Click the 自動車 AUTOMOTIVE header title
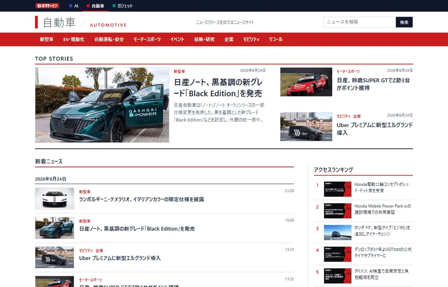The width and height of the screenshot is (448, 287). coord(81,22)
